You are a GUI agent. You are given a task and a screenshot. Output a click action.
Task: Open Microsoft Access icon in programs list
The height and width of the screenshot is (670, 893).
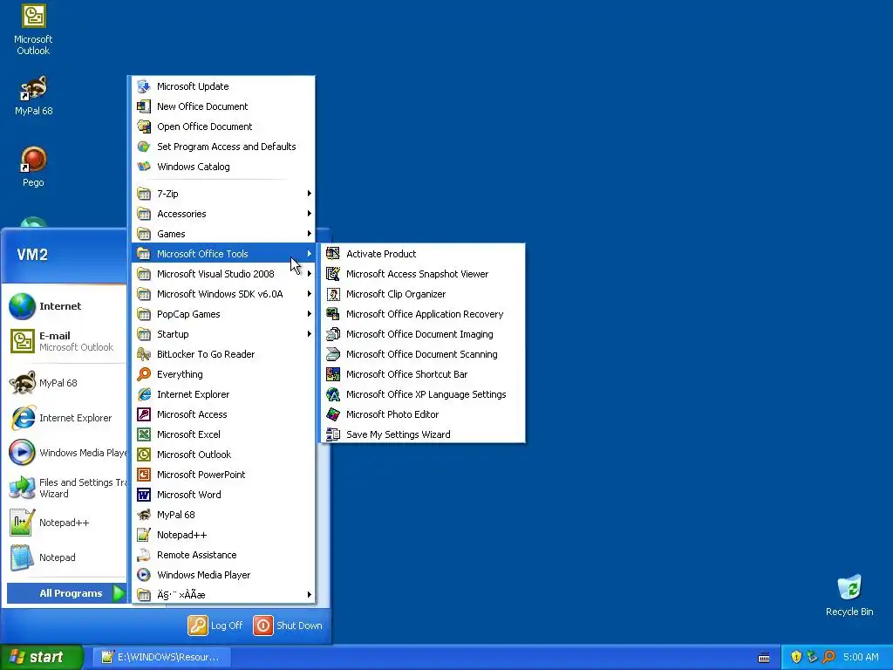(x=144, y=414)
